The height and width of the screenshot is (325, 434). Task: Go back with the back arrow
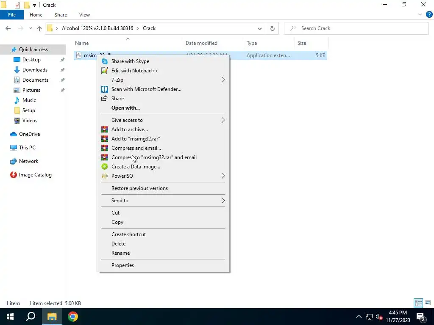click(x=8, y=28)
